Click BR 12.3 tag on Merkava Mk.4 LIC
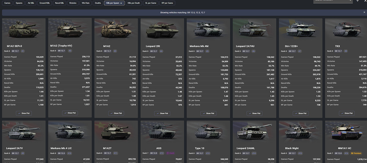 click(x=61, y=153)
